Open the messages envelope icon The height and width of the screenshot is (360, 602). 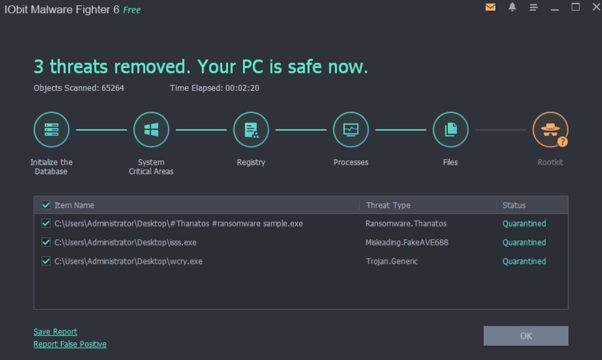tap(490, 8)
